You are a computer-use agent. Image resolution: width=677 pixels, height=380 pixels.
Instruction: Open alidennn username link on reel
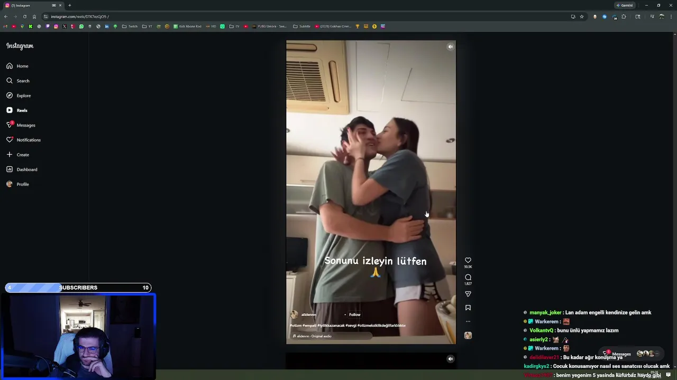[309, 315]
